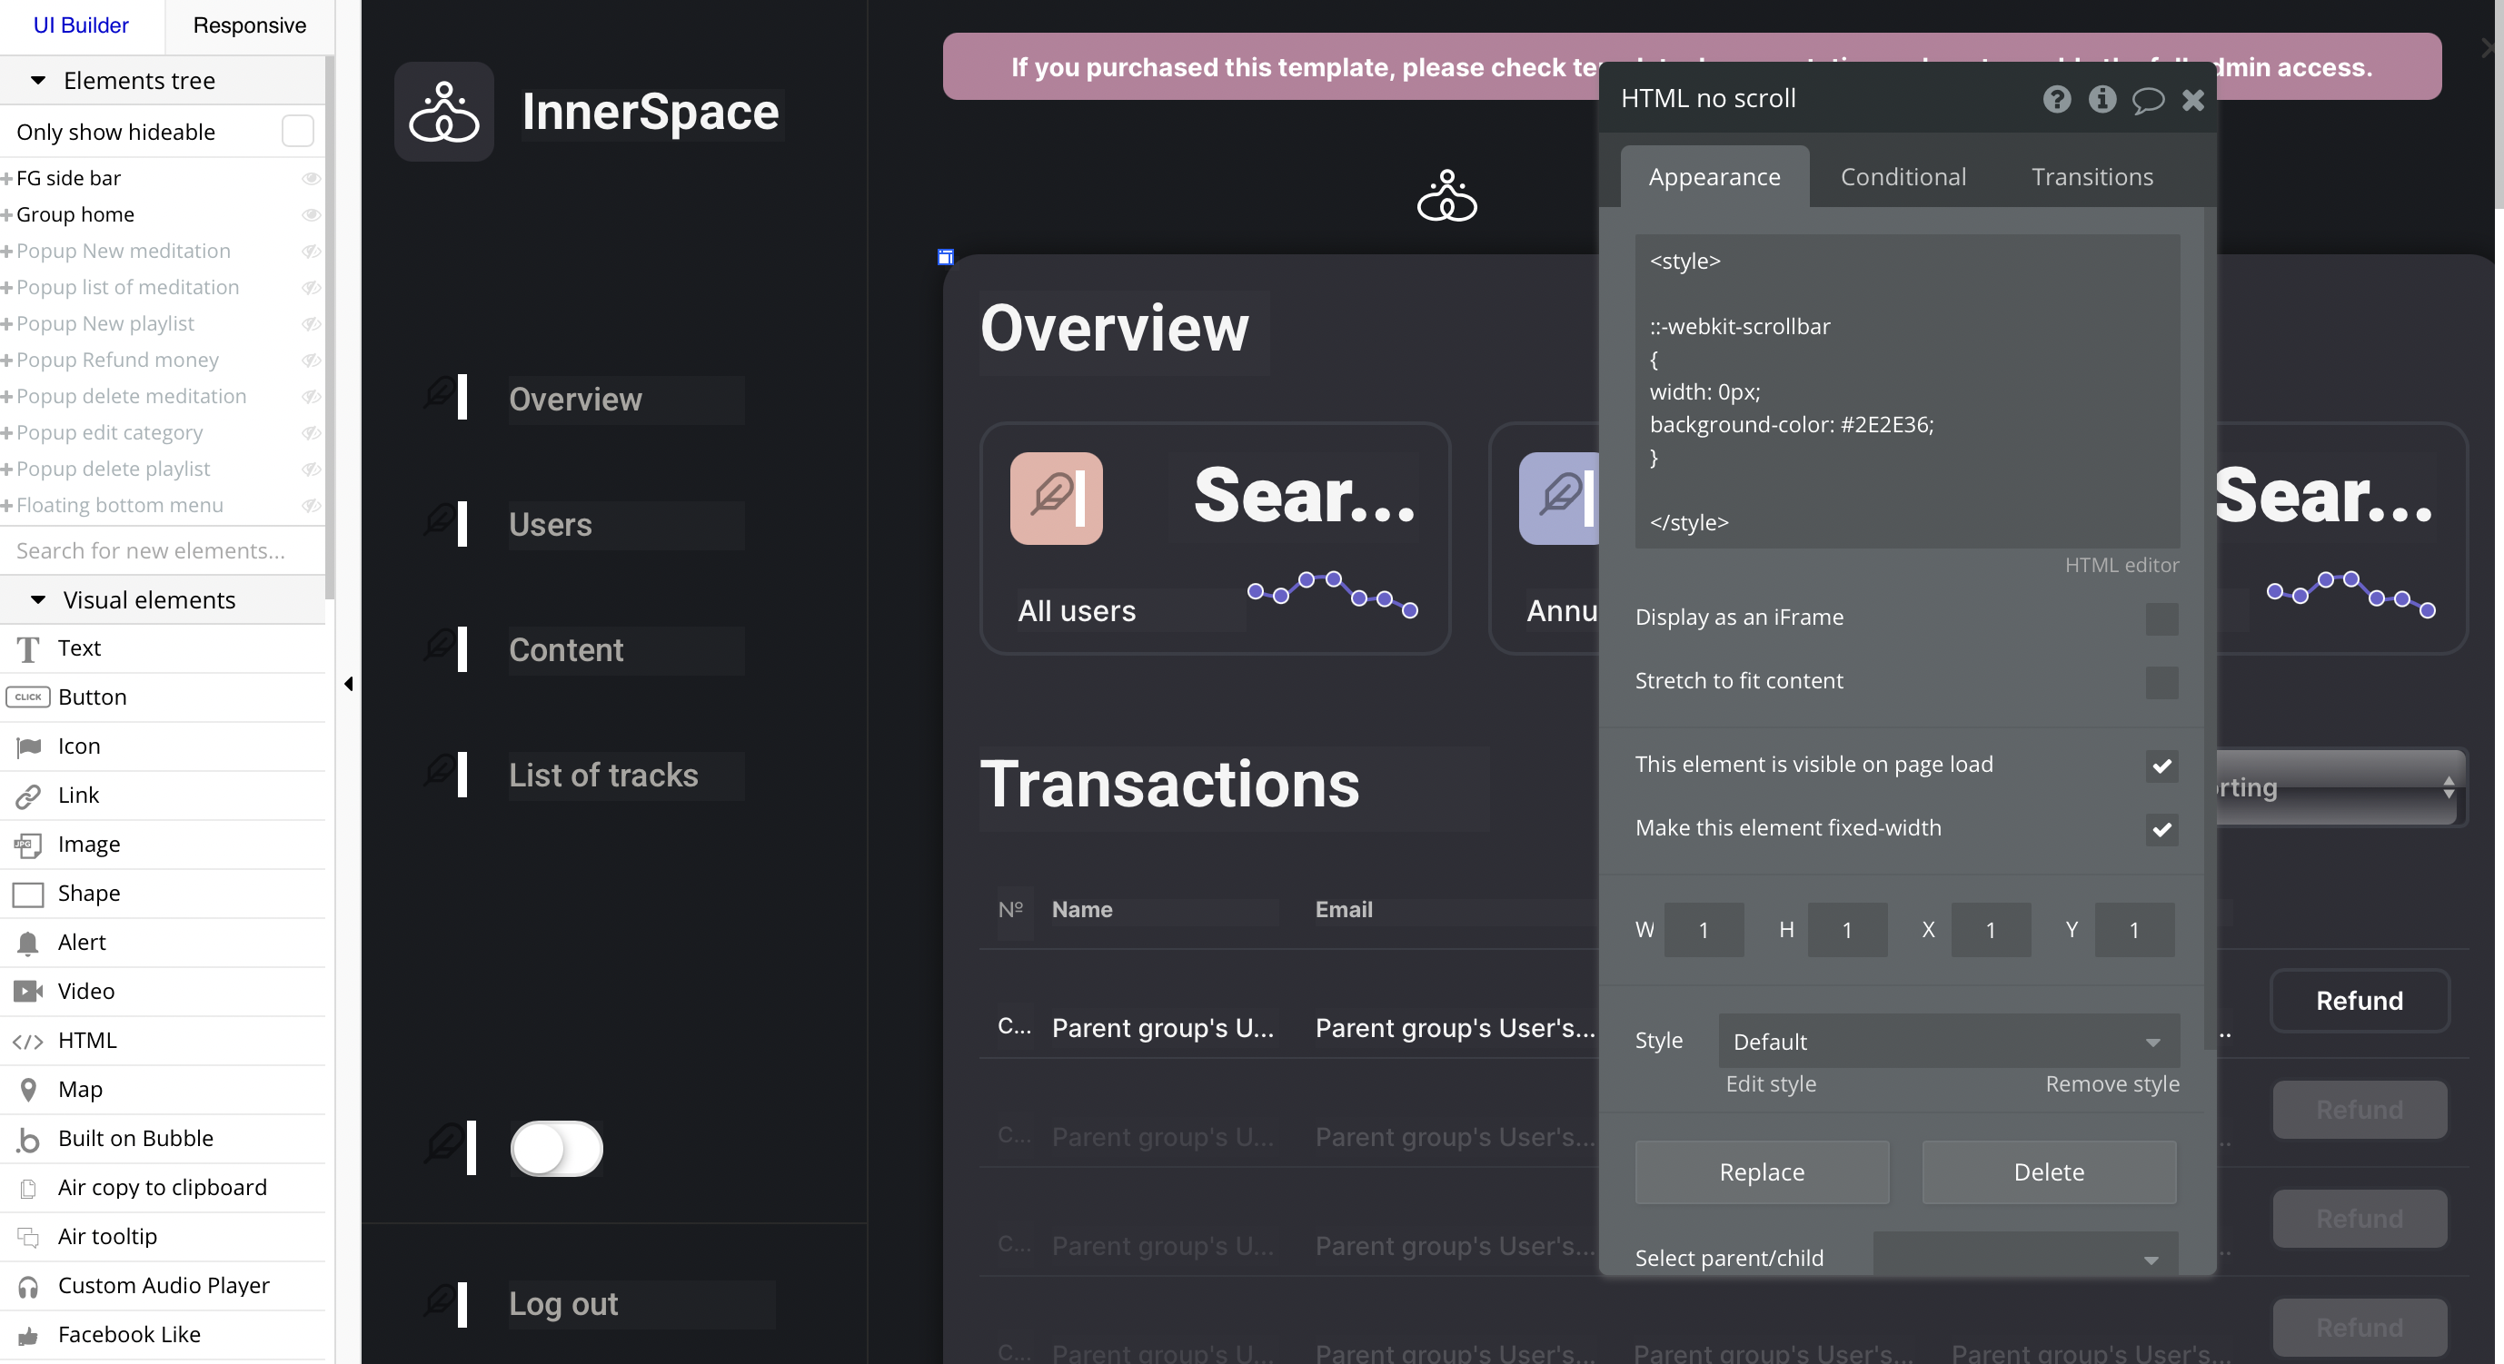Select the HTML visual element

86,1041
